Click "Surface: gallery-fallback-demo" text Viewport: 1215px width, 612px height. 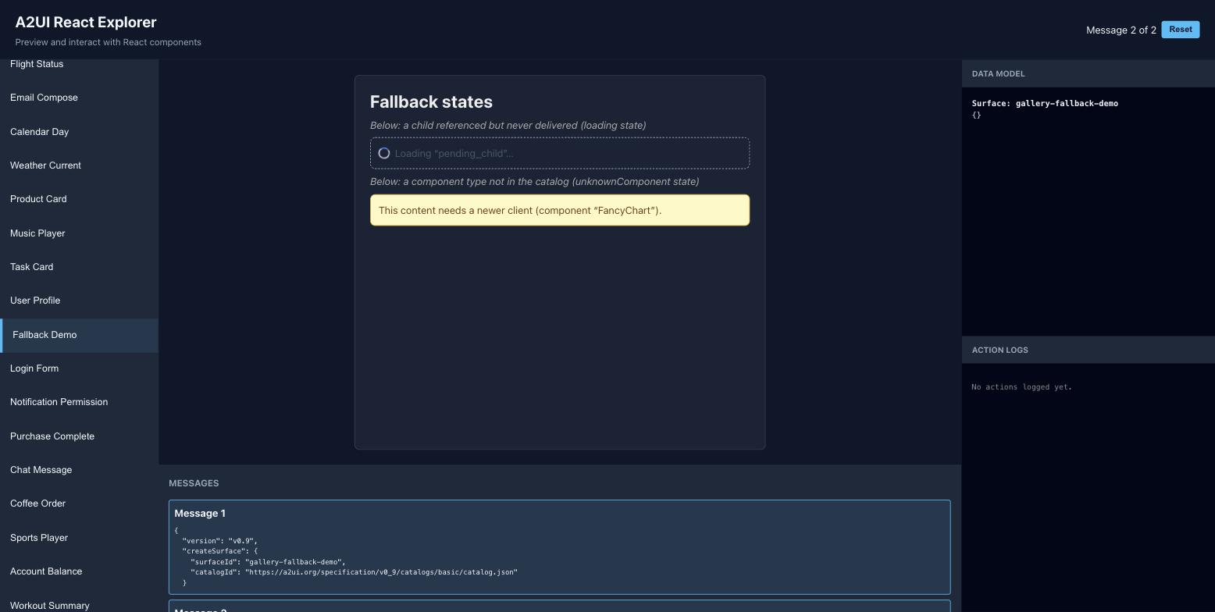(1045, 103)
